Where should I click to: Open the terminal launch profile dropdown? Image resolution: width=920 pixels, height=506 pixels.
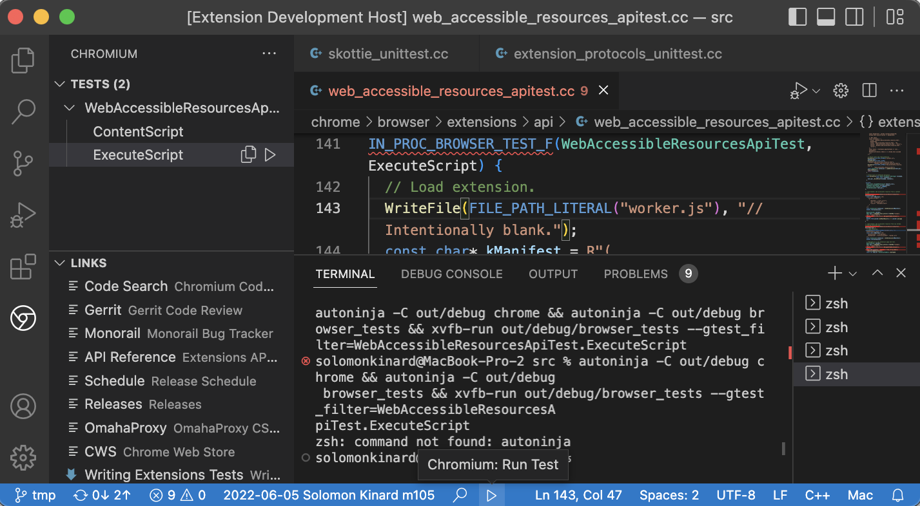pos(852,274)
